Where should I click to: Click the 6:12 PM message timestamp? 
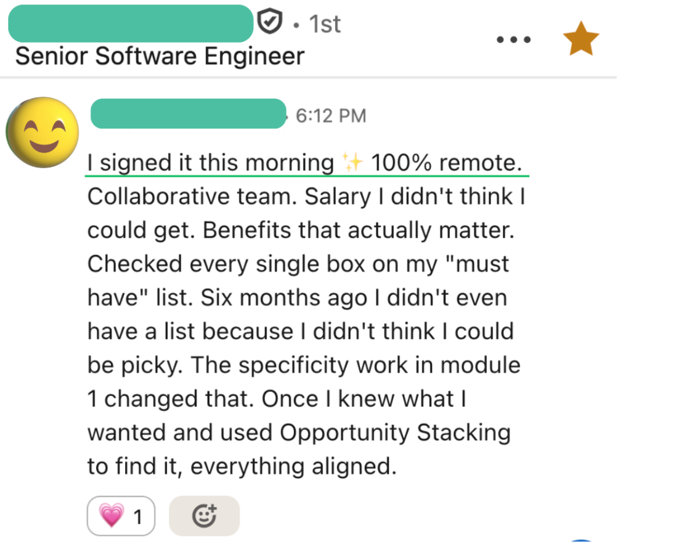(x=331, y=115)
